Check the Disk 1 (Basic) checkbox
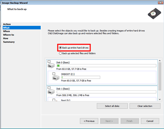 pyautogui.click(x=49, y=88)
